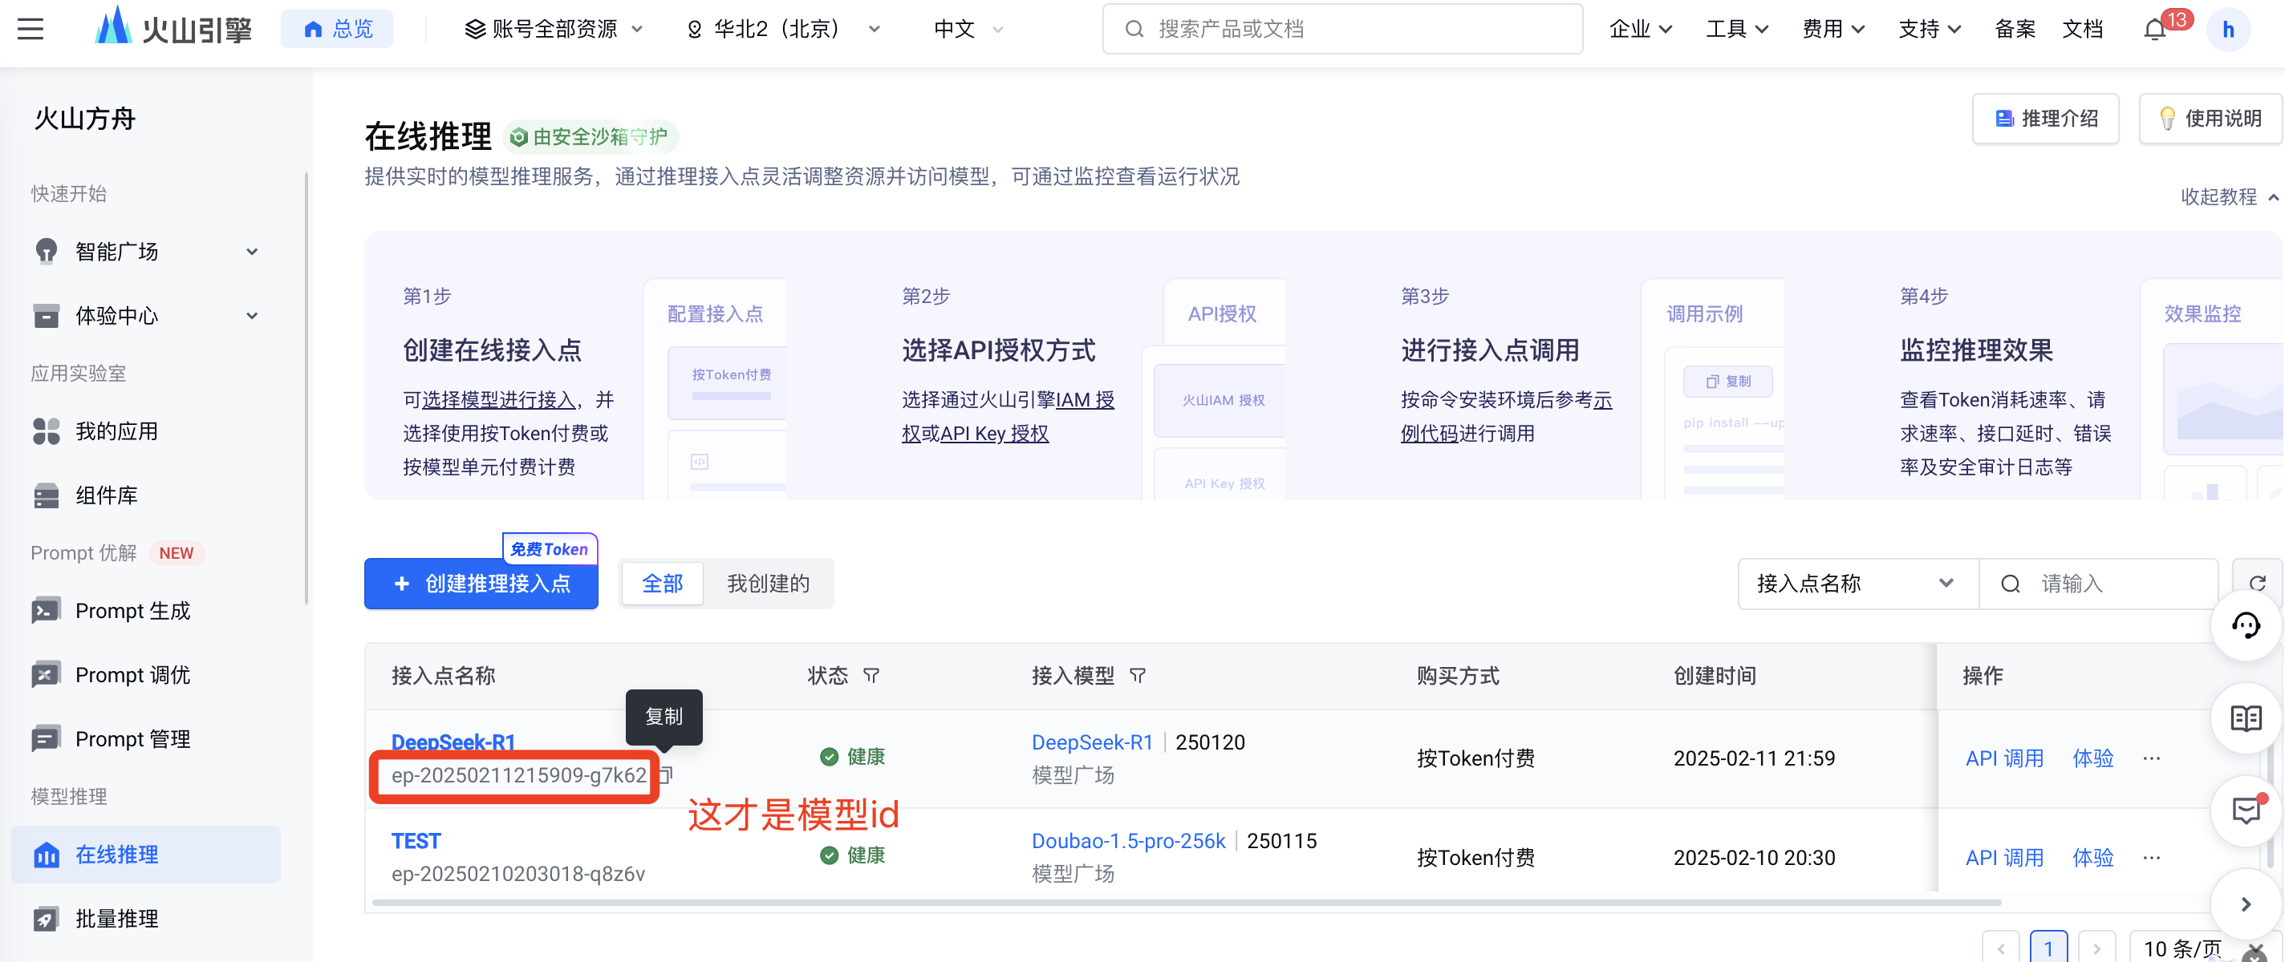
Task: Click the status column filter icon
Action: pos(871,676)
